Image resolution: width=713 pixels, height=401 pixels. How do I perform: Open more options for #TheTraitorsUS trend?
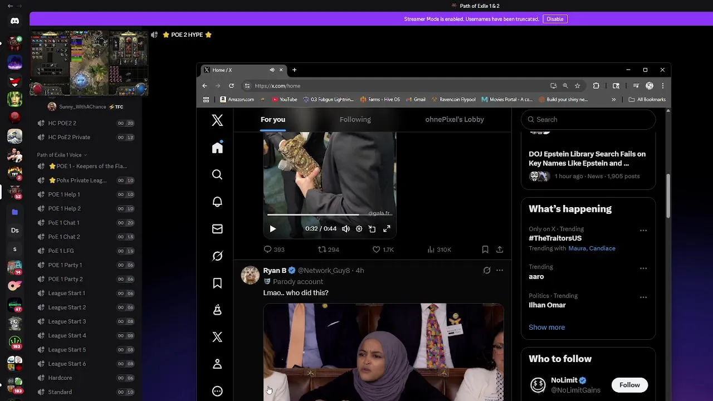pos(643,231)
